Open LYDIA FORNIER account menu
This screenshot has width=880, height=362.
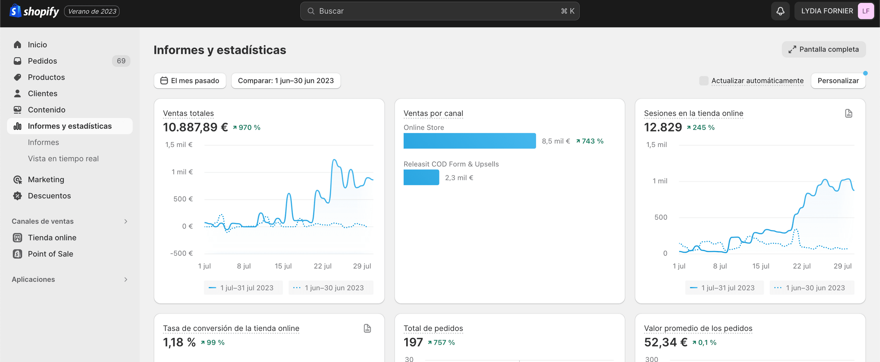[834, 11]
